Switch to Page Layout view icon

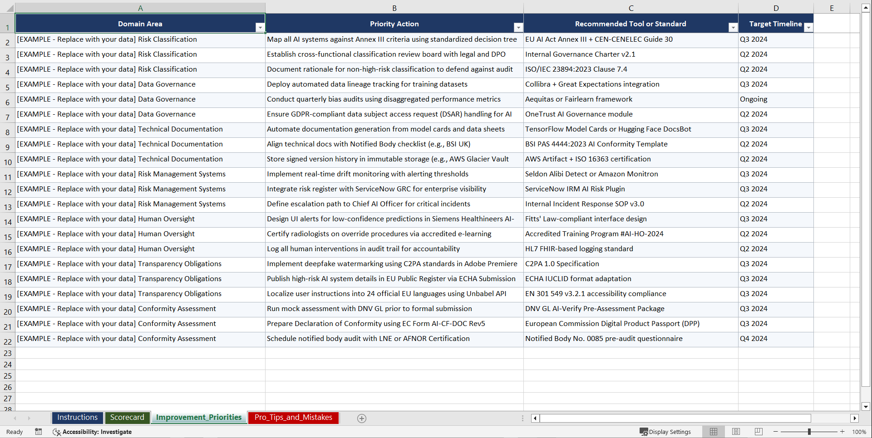tap(735, 432)
